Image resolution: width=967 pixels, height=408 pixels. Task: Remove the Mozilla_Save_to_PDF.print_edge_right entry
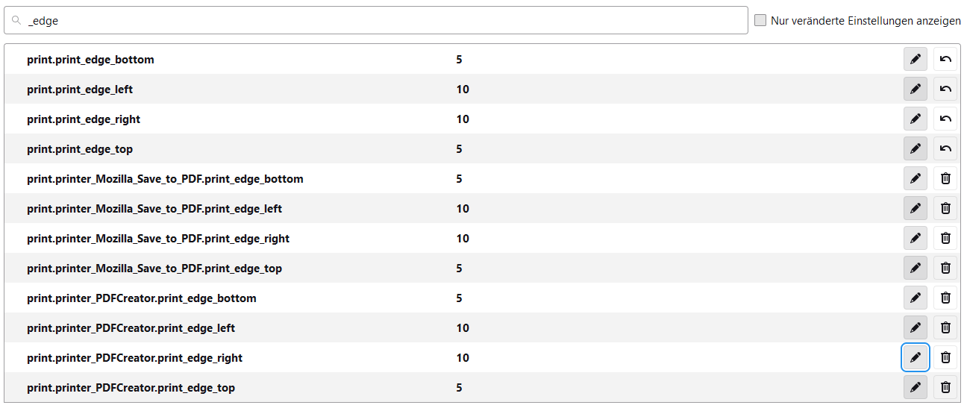click(945, 238)
